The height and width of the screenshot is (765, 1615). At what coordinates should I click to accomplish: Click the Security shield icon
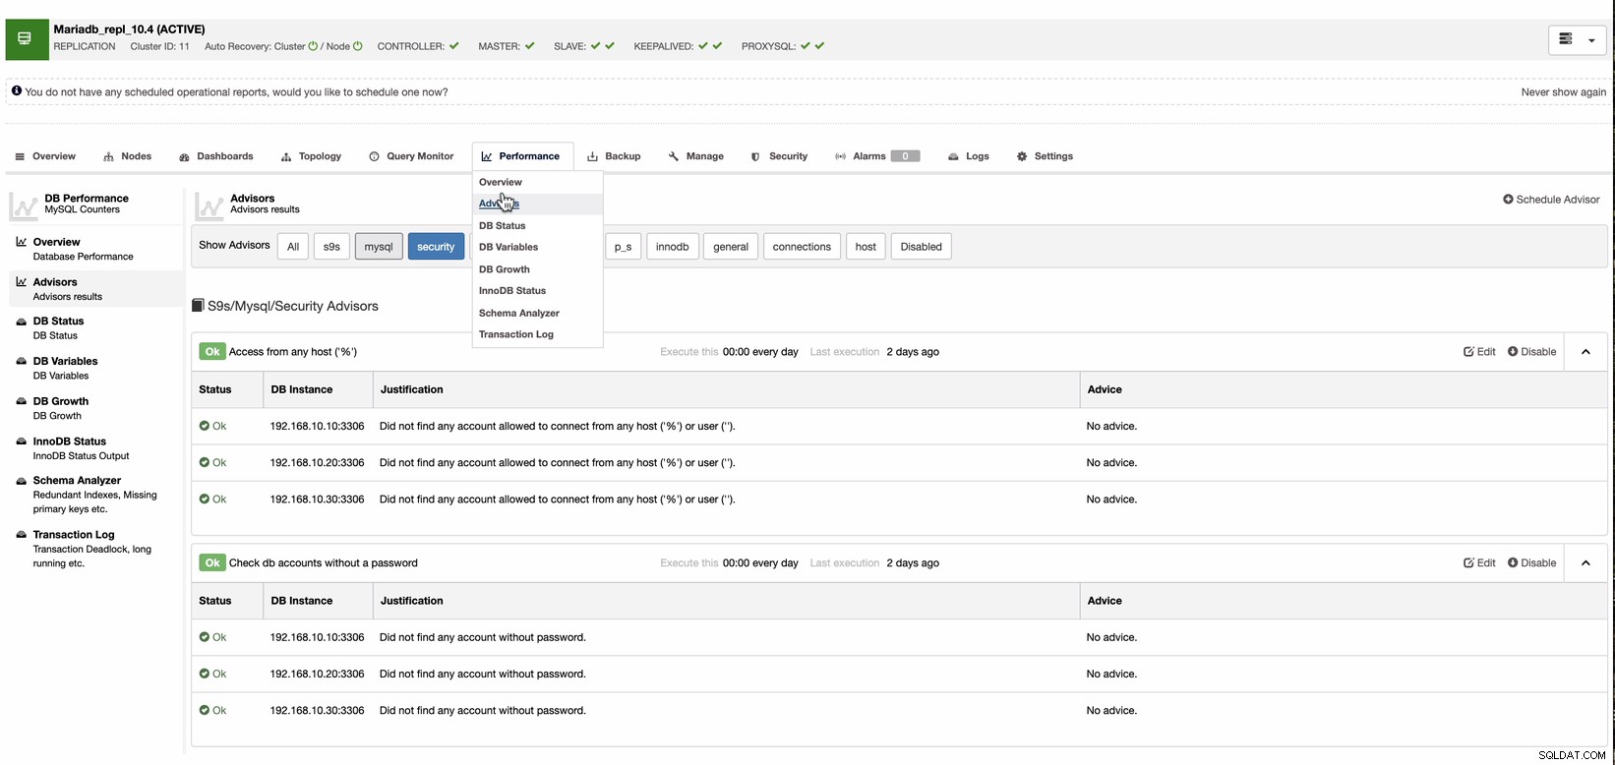755,156
